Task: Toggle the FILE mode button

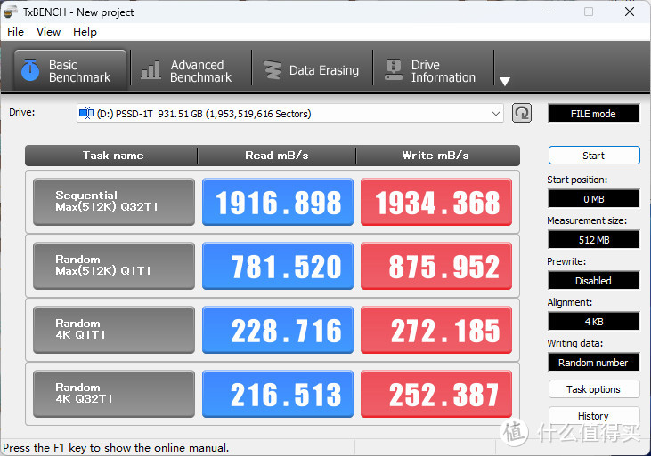Action: (594, 114)
